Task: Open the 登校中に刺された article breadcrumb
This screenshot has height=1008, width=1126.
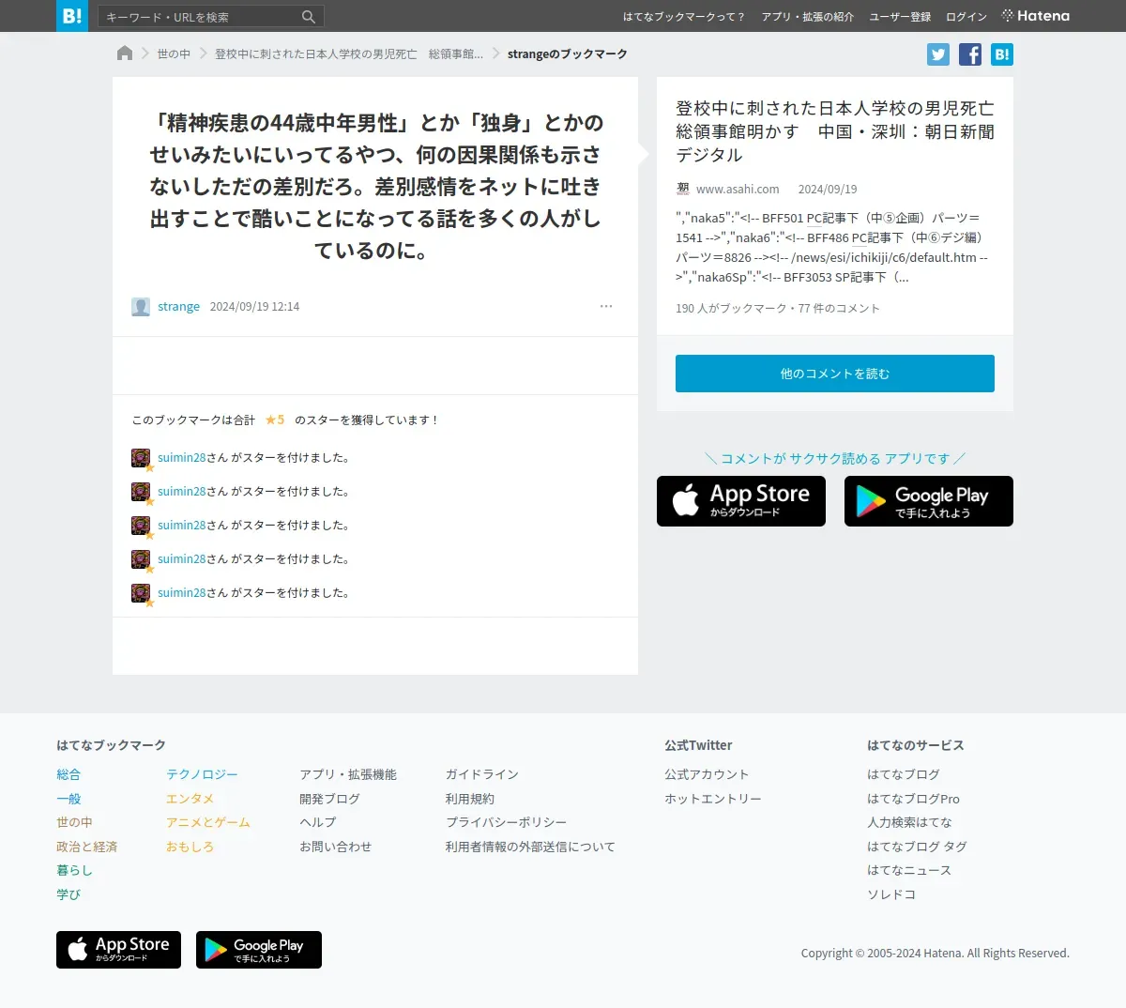Action: pos(349,54)
